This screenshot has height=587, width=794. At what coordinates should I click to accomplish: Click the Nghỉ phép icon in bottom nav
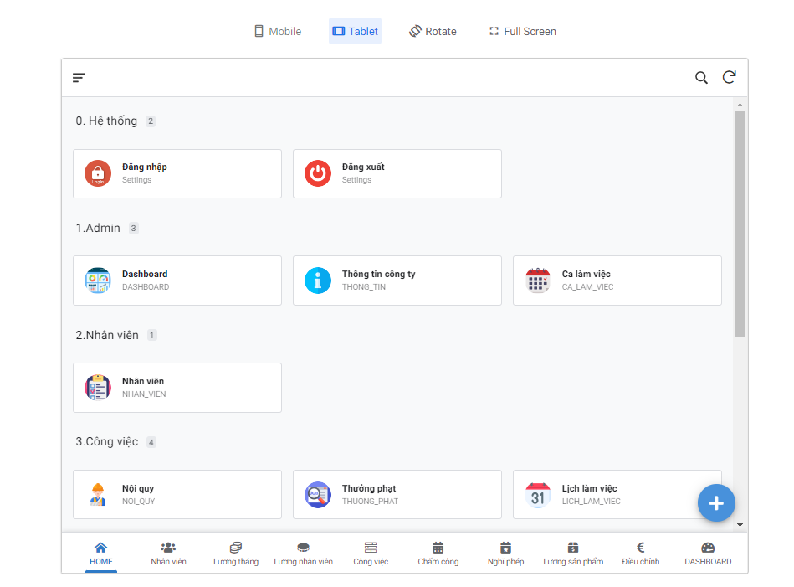pos(505,547)
